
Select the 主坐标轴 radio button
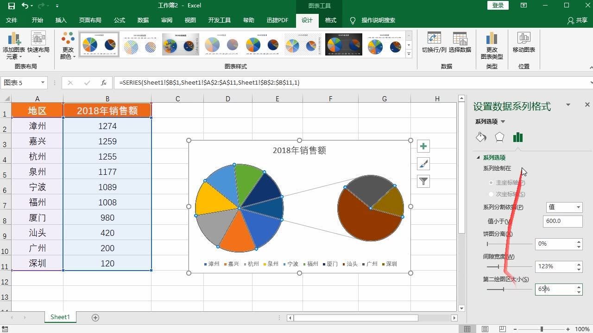click(x=491, y=182)
